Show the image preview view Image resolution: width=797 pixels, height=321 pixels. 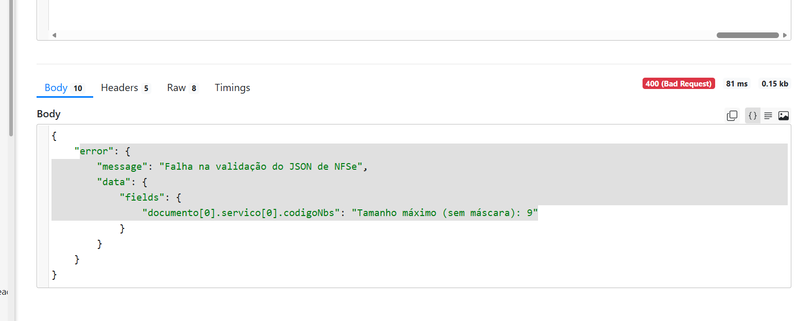(x=784, y=116)
